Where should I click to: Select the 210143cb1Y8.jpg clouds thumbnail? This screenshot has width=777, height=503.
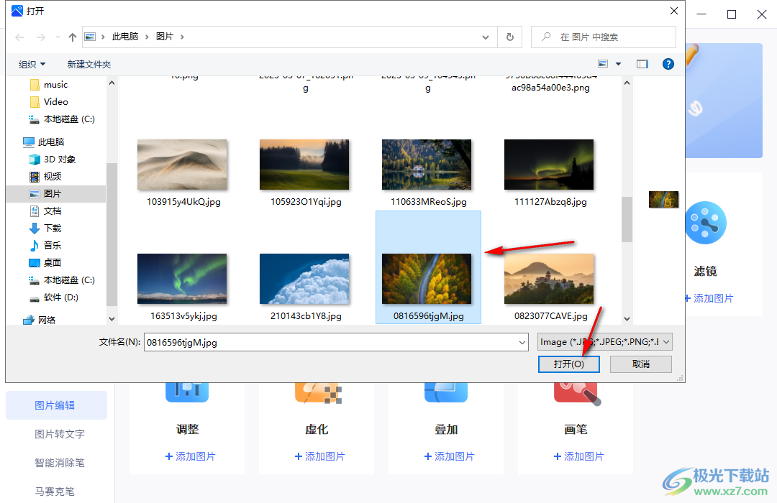pyautogui.click(x=304, y=280)
